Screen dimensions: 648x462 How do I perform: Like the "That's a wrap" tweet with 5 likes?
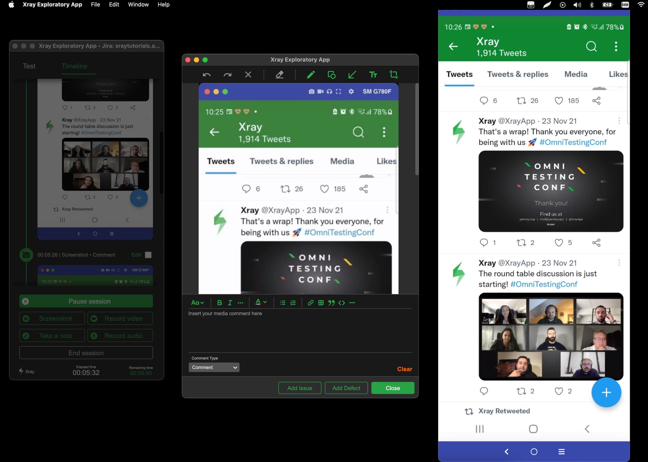559,242
